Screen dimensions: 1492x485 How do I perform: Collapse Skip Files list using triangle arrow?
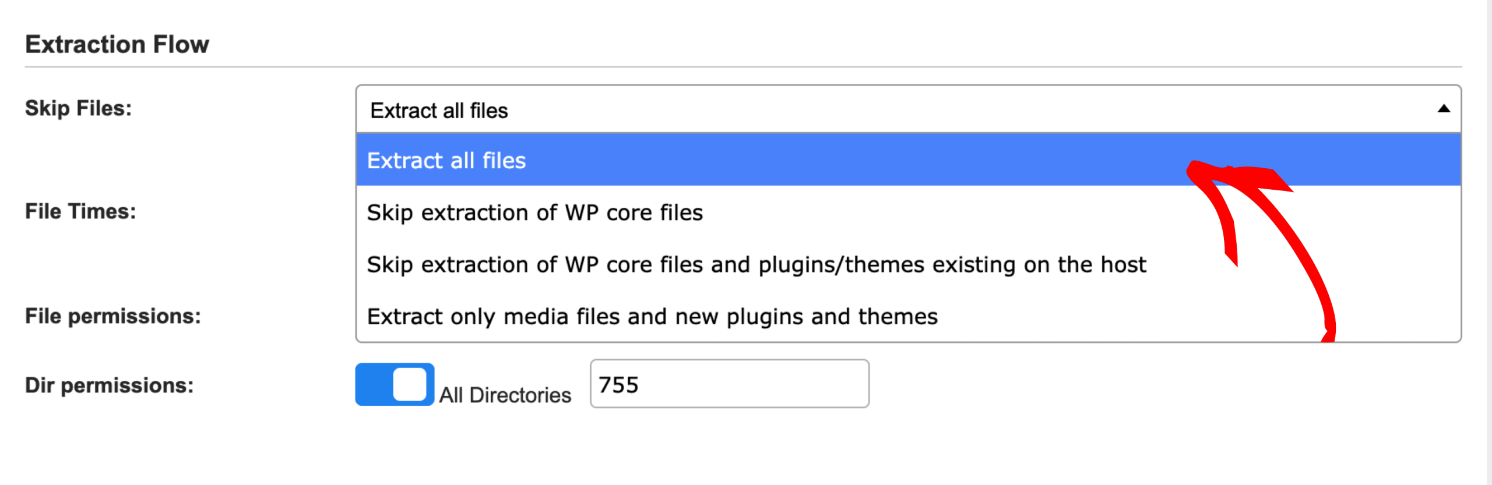click(x=1443, y=109)
